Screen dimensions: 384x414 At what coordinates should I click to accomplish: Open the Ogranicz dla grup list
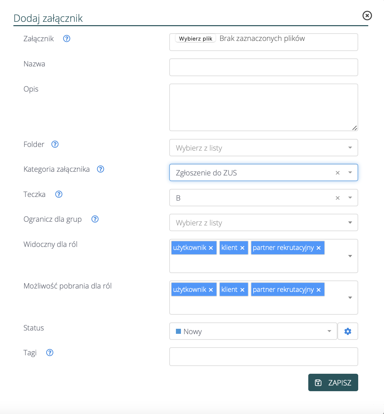350,222
